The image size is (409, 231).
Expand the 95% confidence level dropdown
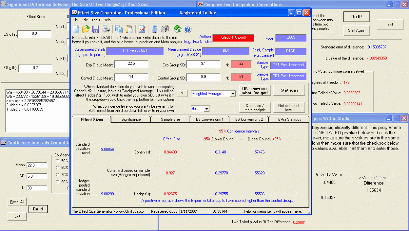point(207,109)
